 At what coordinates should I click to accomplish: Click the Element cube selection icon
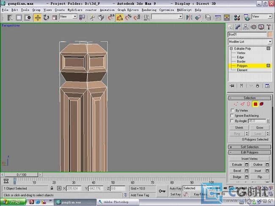pos(261,104)
